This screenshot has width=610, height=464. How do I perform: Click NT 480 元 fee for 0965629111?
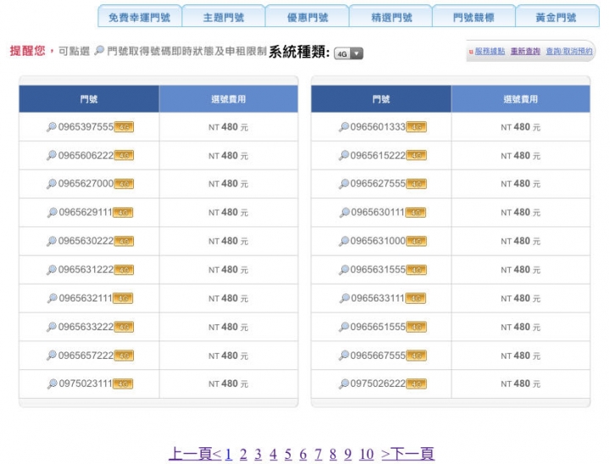tap(229, 213)
